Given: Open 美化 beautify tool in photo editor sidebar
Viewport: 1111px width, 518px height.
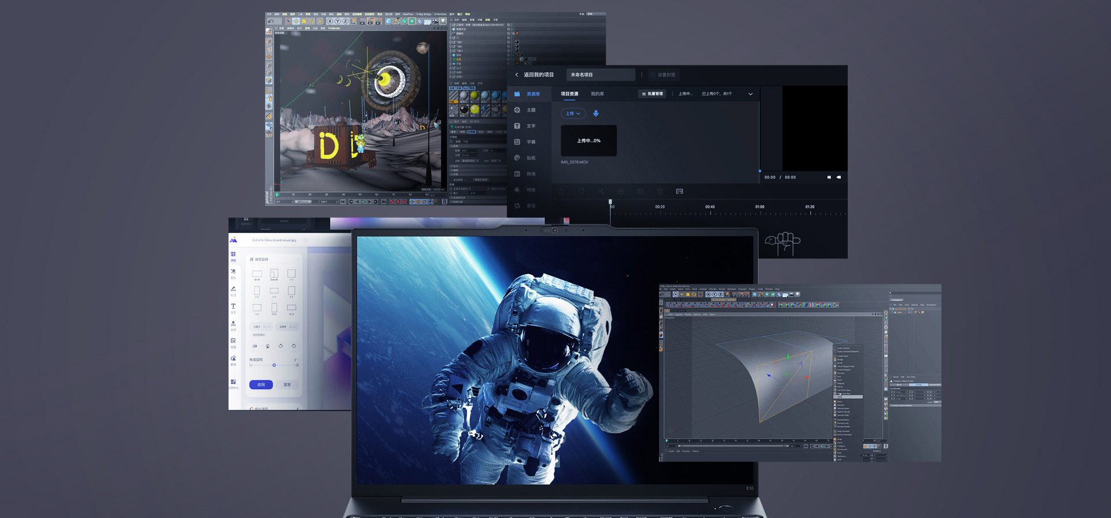Looking at the screenshot, I should [x=233, y=274].
